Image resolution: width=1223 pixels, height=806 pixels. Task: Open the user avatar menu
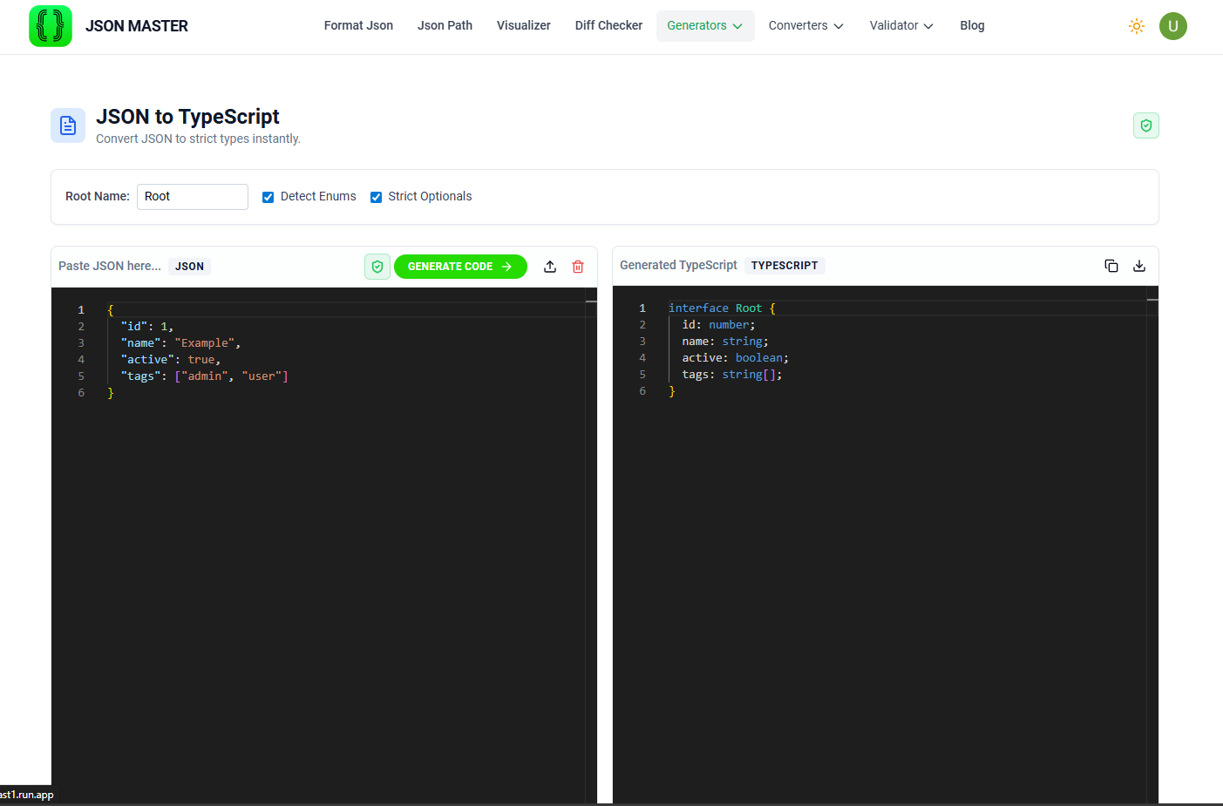click(x=1173, y=26)
